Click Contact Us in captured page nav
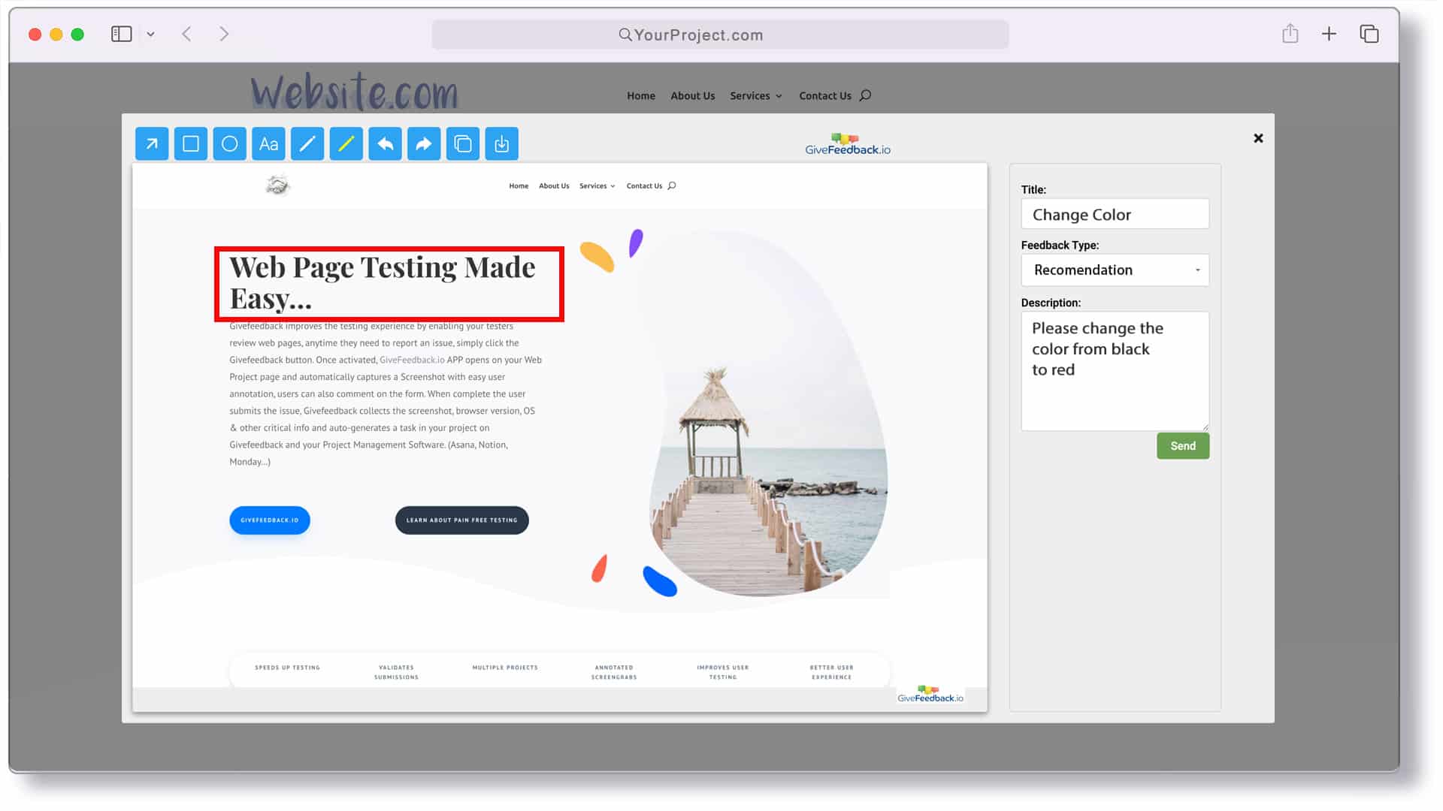 [644, 185]
